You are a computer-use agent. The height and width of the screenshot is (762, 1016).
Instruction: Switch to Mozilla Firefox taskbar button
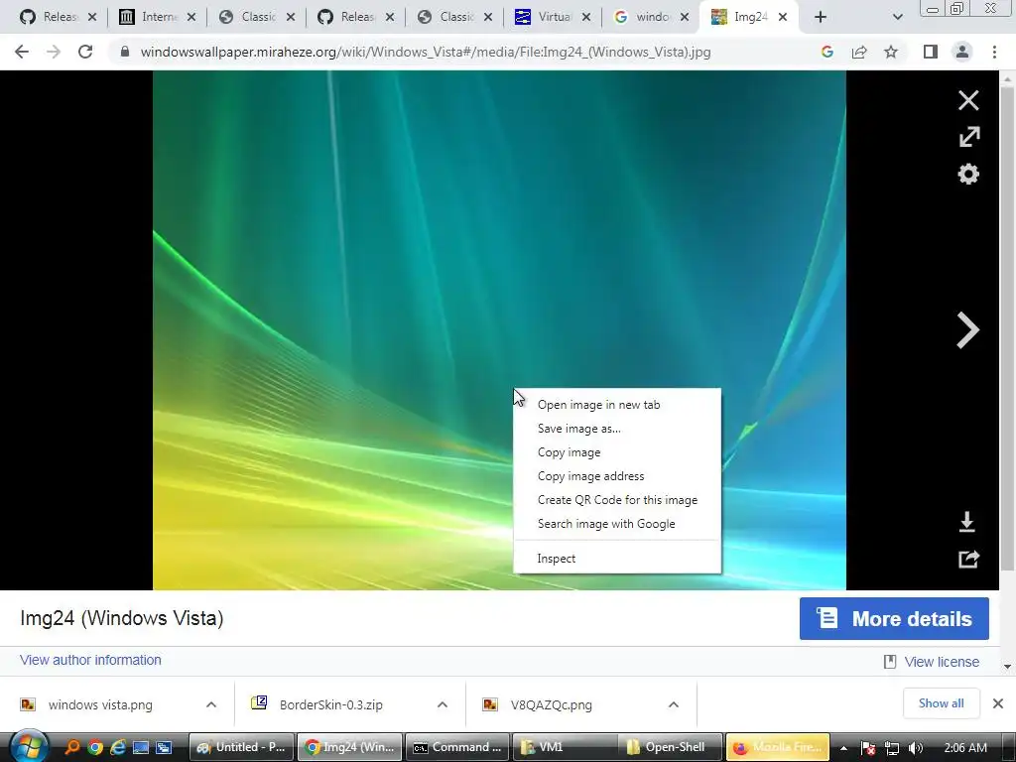pos(778,747)
